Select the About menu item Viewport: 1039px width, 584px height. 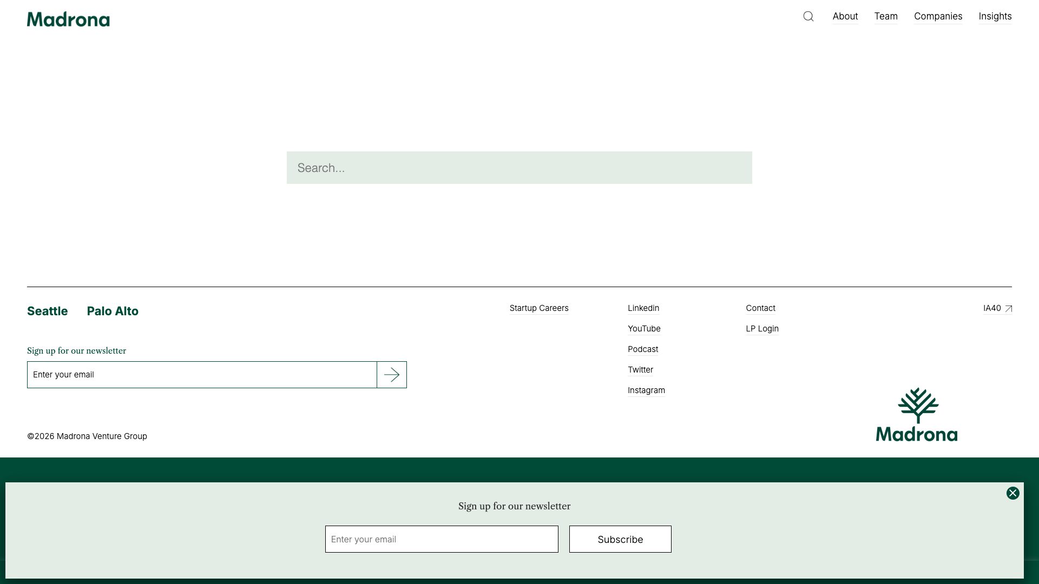(x=845, y=16)
